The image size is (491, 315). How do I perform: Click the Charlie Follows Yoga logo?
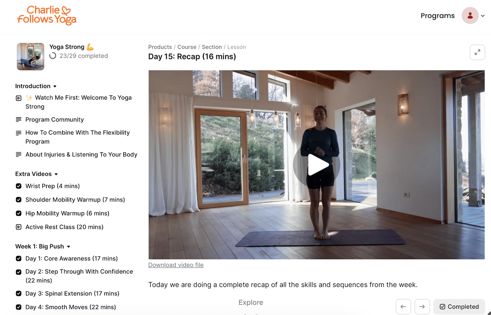(47, 15)
